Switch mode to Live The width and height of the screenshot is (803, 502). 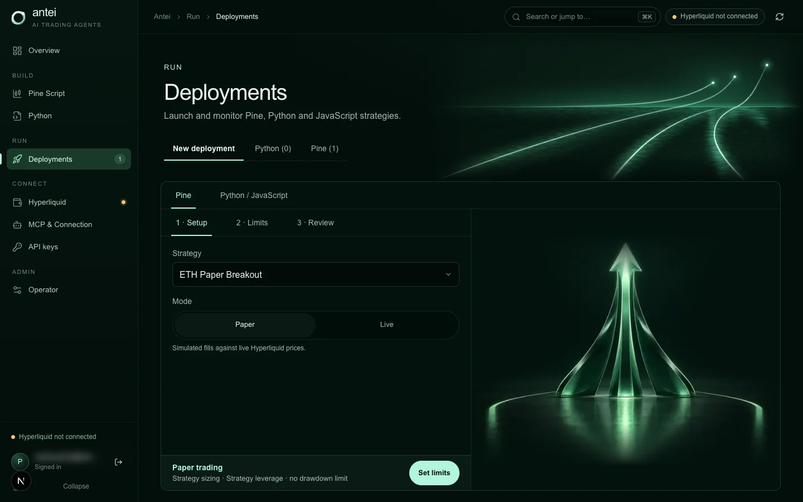(386, 325)
